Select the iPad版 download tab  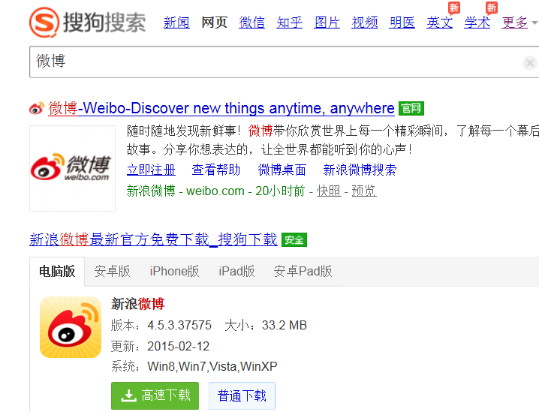pyautogui.click(x=236, y=271)
